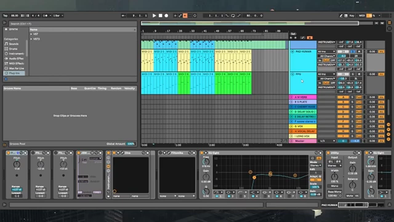The width and height of the screenshot is (394, 222).
Task: Arm the PAD HUMAN track
Action: point(359,51)
